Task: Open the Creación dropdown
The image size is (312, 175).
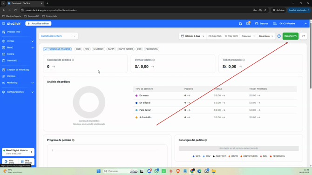Action: [x=248, y=36]
